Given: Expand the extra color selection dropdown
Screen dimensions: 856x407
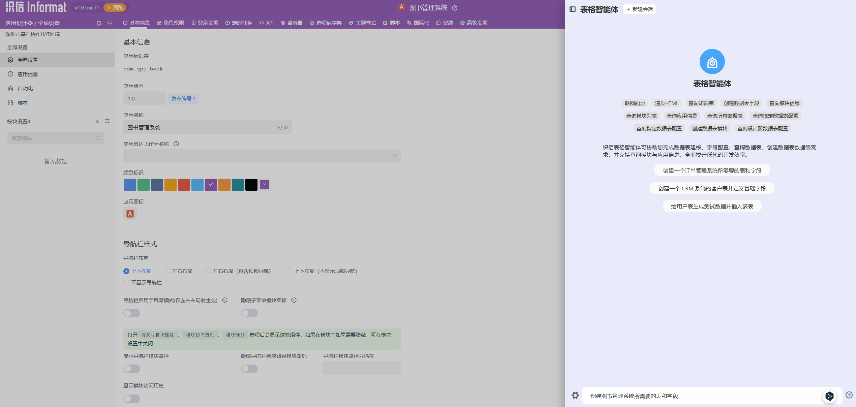Looking at the screenshot, I should [x=265, y=184].
